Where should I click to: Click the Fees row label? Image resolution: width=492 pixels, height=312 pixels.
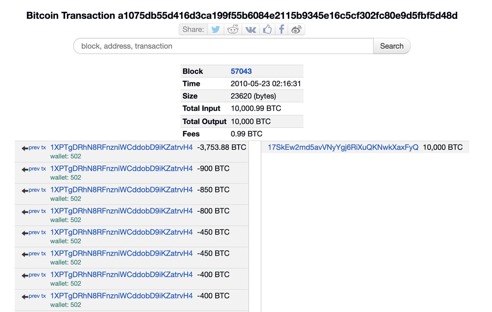(191, 134)
